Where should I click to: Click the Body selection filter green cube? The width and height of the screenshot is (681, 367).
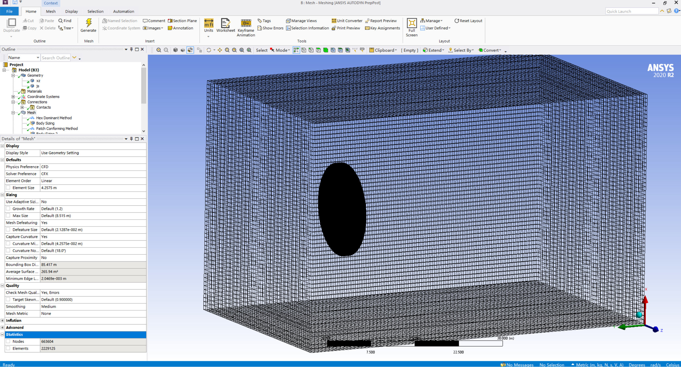pyautogui.click(x=326, y=50)
